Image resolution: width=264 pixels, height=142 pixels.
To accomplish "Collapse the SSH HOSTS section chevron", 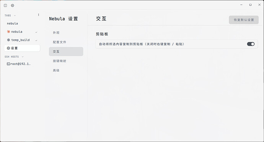I will 23,57.
